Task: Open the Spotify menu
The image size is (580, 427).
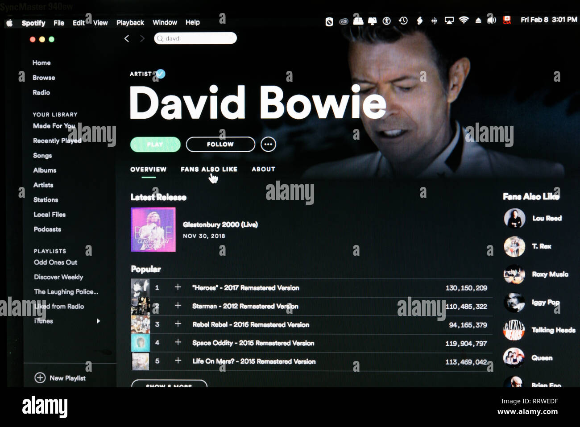Action: pyautogui.click(x=33, y=23)
